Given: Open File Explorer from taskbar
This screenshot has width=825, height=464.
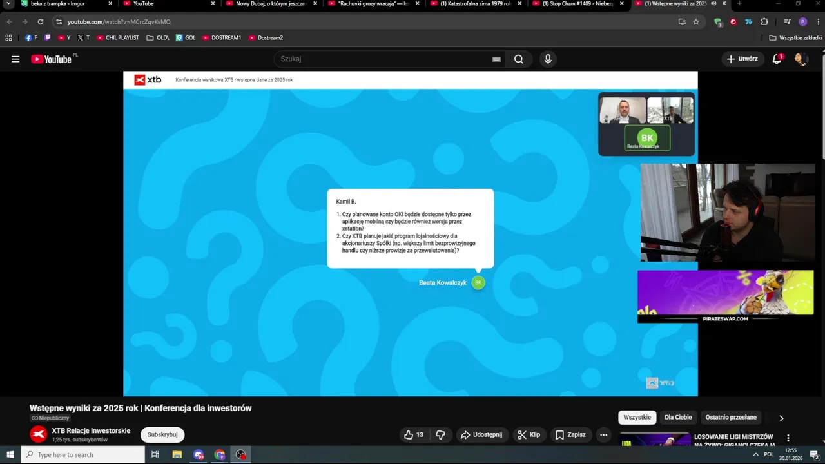Looking at the screenshot, I should click(x=177, y=454).
